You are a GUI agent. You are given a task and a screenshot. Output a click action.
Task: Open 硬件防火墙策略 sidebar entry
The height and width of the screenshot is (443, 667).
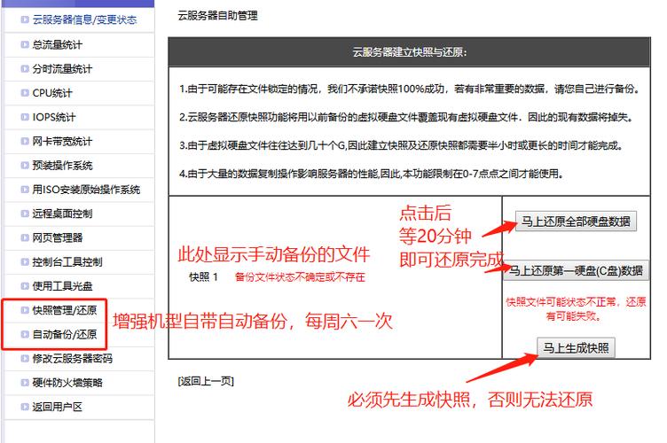tap(67, 383)
